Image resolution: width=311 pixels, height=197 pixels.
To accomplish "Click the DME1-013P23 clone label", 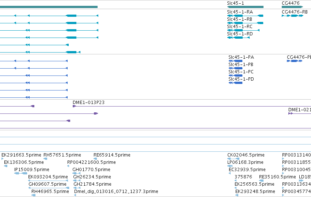I will pyautogui.click(x=89, y=103).
